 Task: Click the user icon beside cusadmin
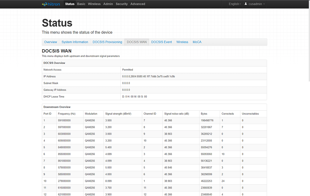(x=246, y=4)
